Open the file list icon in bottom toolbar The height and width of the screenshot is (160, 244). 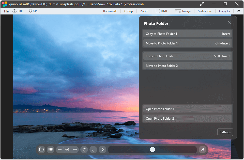(51, 150)
